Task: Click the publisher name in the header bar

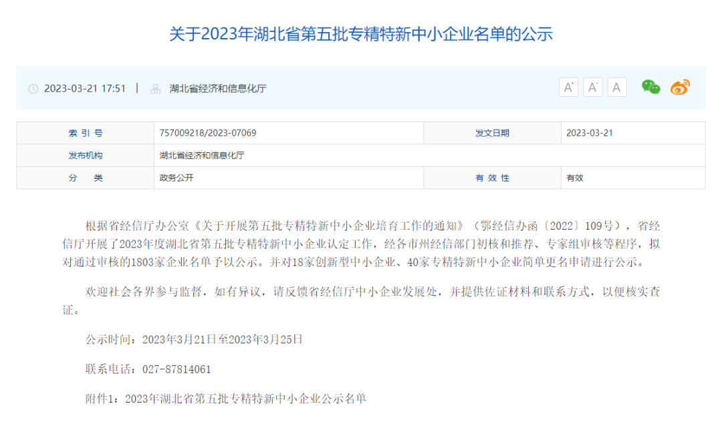Action: 218,88
